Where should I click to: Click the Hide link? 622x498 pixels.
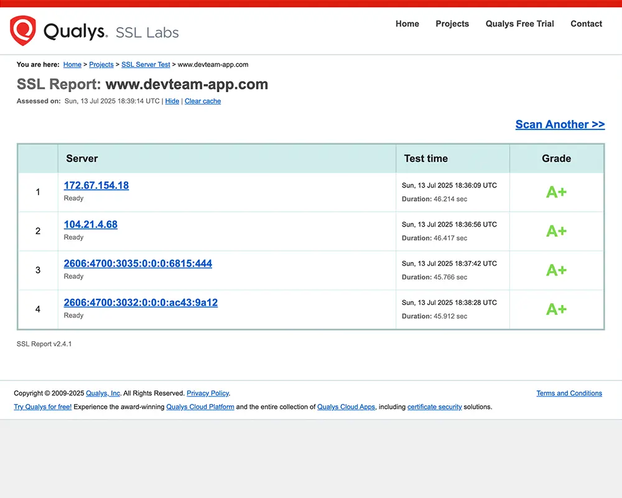172,101
